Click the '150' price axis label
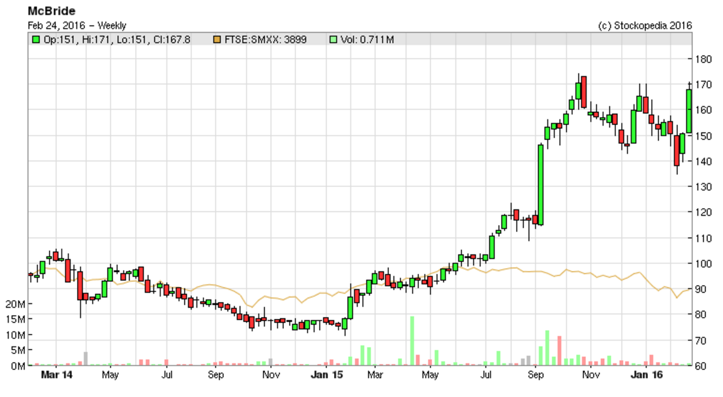This screenshot has height=397, width=723. pos(703,136)
